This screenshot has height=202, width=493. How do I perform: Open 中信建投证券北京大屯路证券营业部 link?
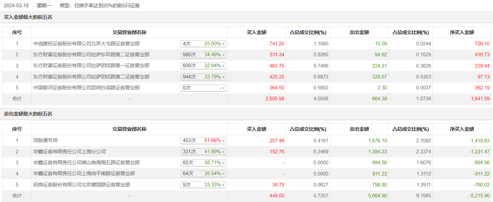coord(87,44)
